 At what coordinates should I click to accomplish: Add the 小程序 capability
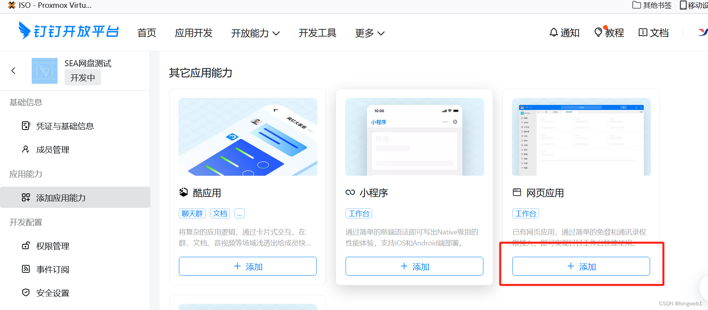414,266
